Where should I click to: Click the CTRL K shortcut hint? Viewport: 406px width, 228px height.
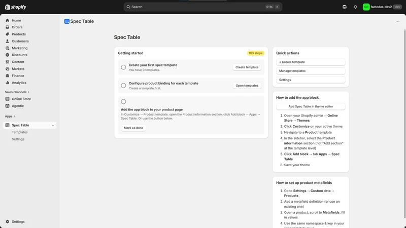(x=273, y=7)
